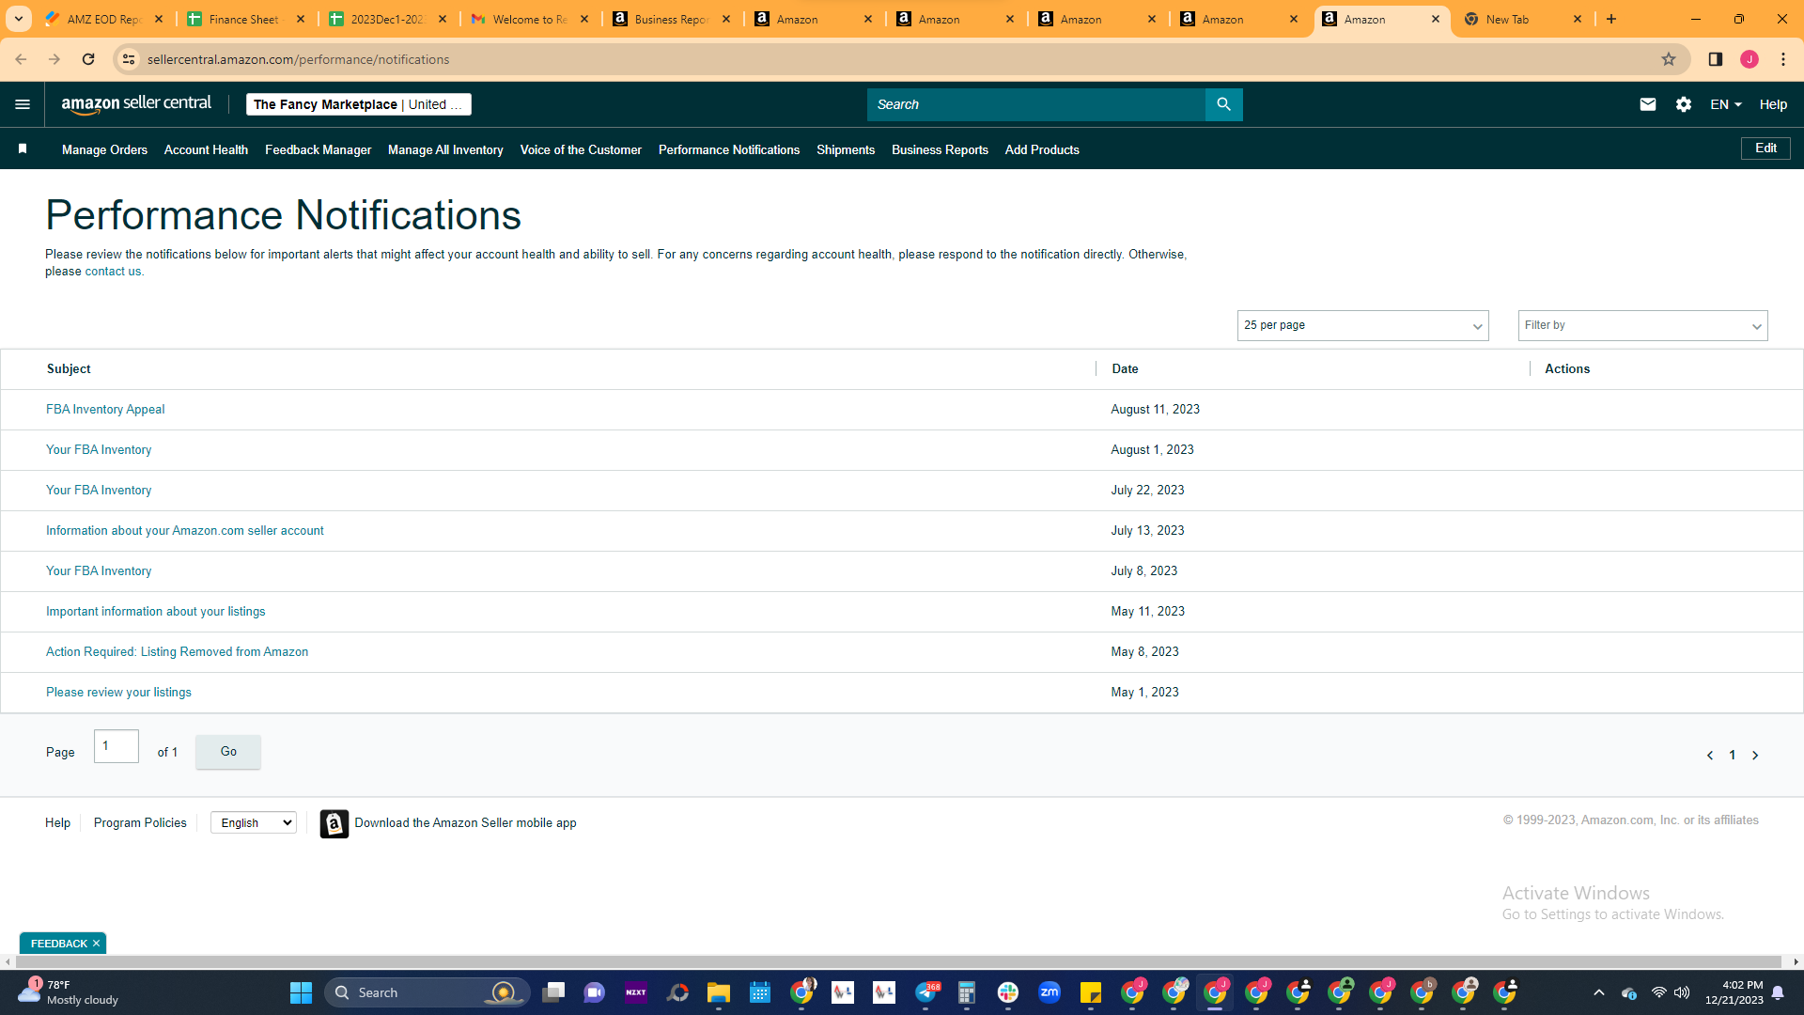The image size is (1804, 1015).
Task: Open Manage All Inventory menu item
Action: [x=445, y=149]
